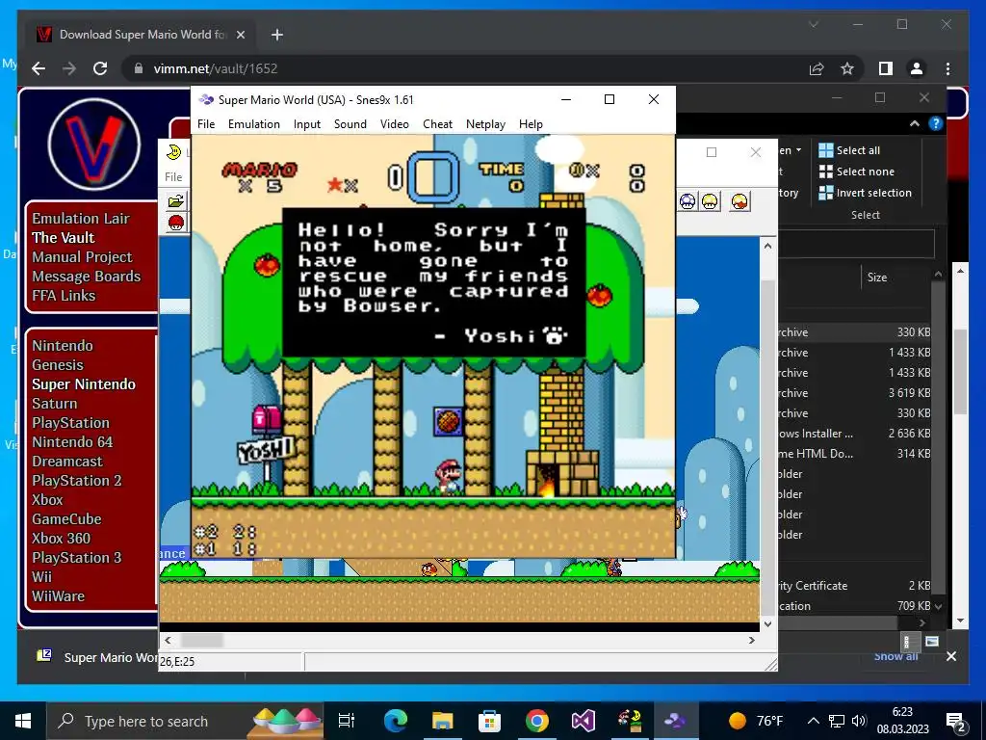
Task: Click the Snes9x title bar app icon
Action: point(206,99)
